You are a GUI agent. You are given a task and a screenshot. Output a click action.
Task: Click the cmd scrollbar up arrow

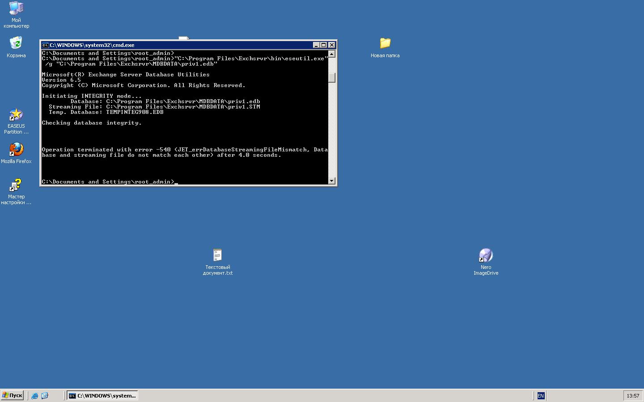(x=332, y=54)
